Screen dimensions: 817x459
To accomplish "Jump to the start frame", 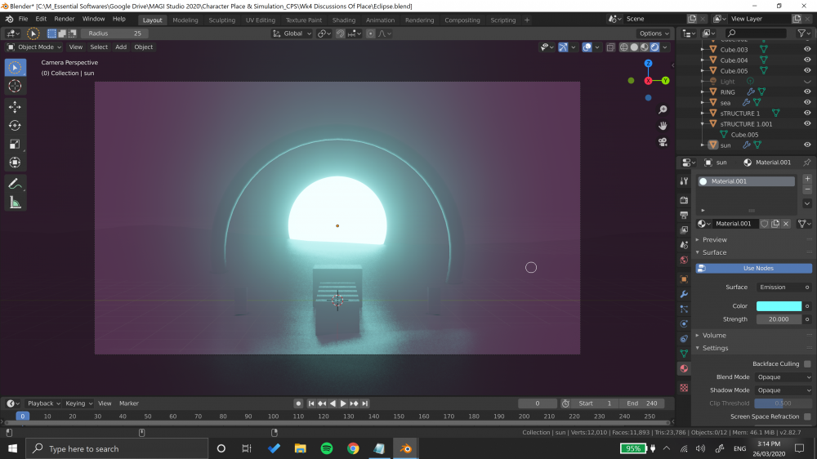I will point(311,403).
